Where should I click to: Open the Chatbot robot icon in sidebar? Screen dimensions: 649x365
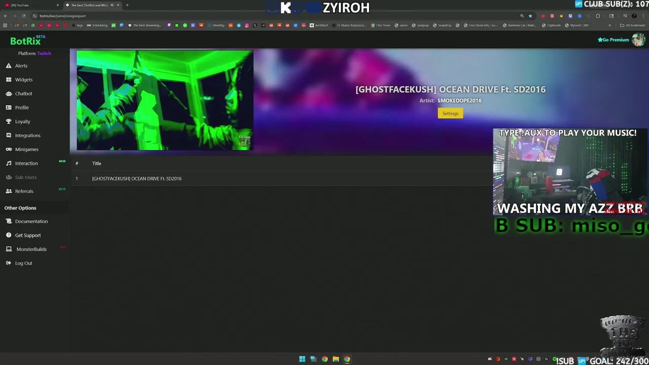tap(9, 94)
